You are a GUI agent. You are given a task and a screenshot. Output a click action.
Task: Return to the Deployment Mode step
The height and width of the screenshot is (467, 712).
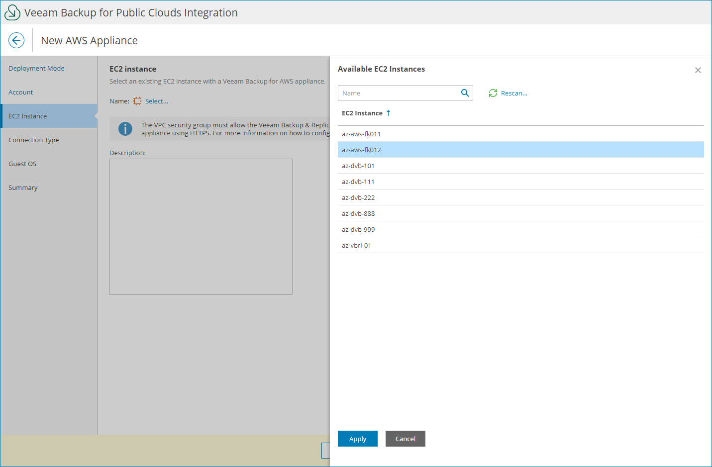click(x=36, y=68)
